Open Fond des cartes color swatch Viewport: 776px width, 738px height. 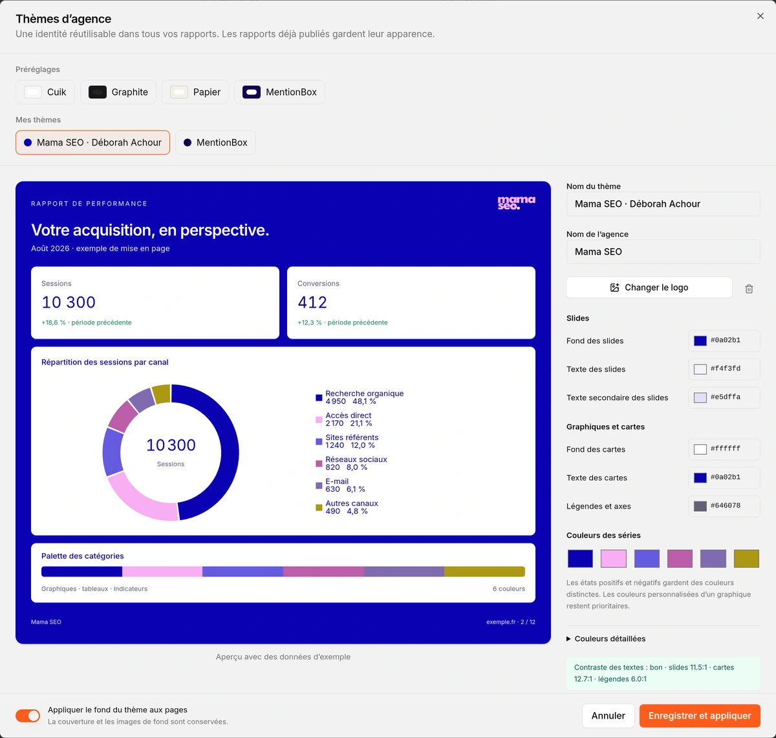coord(700,449)
